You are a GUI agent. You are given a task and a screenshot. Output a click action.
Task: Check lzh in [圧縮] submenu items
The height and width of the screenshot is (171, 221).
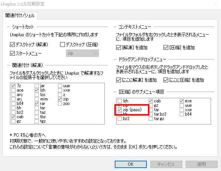pos(120,101)
